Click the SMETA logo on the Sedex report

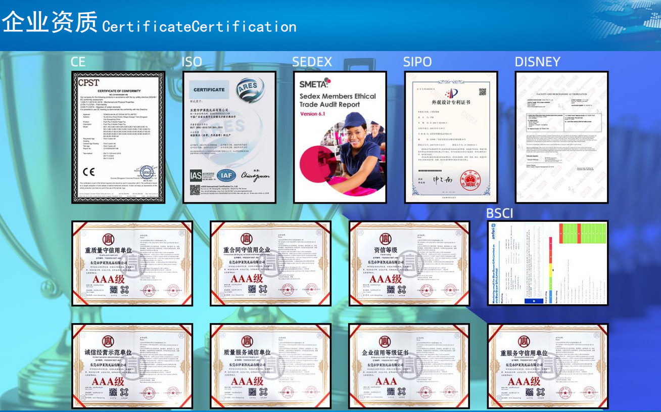315,83
